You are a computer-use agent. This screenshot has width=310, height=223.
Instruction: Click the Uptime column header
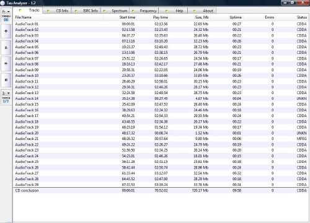227,17
